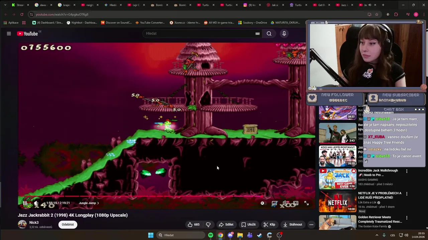This screenshot has width=428, height=240.
Task: Open the Chrome extensions puzzle icon
Action: (396, 14)
